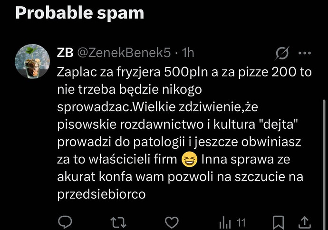Click the Probable spam heading
The image size is (328, 230).
80,13
